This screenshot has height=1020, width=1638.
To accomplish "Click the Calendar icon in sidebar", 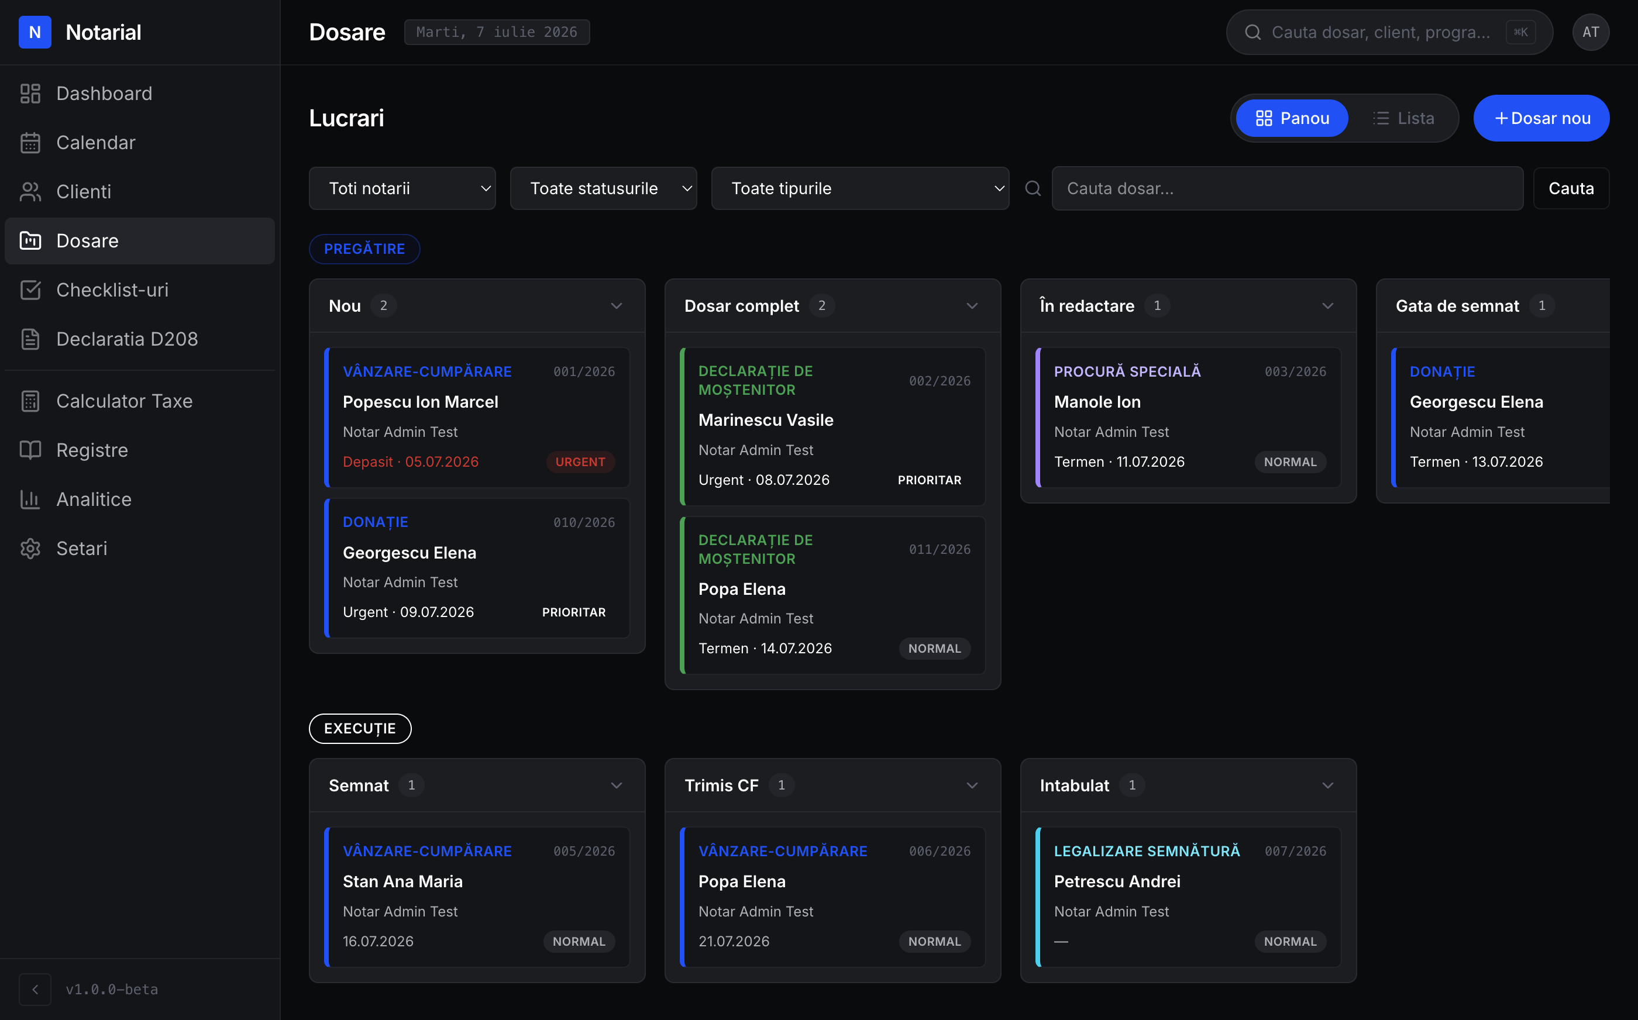I will click(x=30, y=143).
